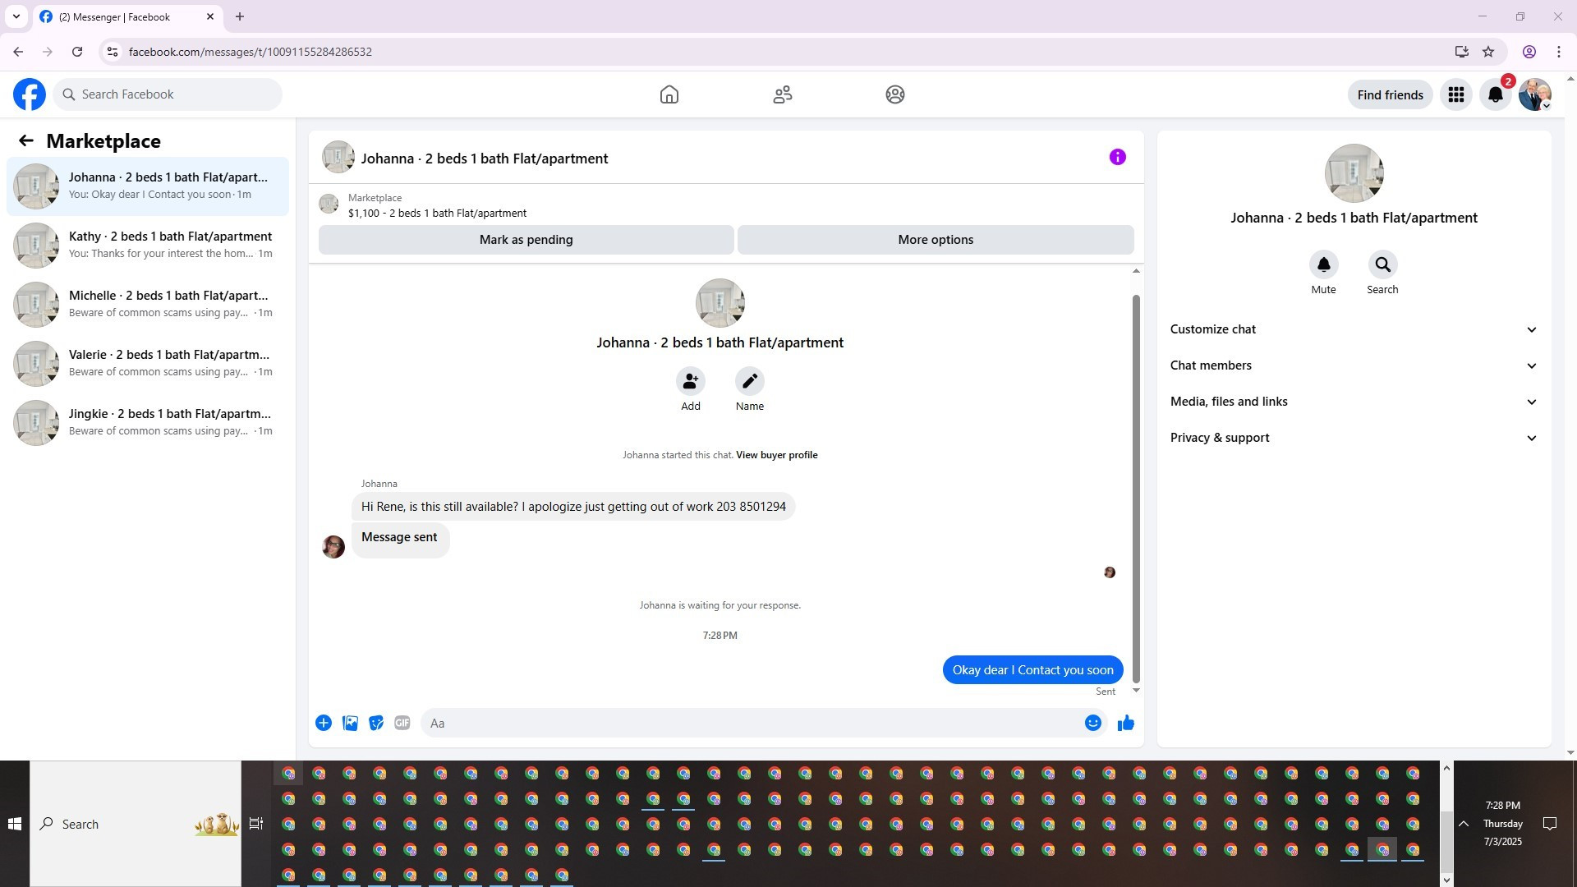Open the View buyer profile link
Viewport: 1577px width, 887px height.
coord(776,455)
